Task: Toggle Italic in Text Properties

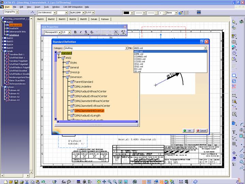Action: 80,32
